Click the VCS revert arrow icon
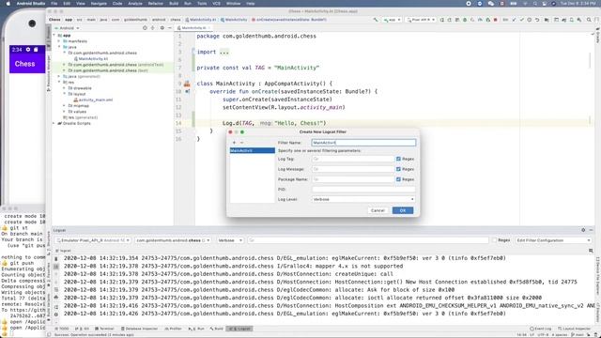Screen dimensions: 601x338 (x=537, y=20)
